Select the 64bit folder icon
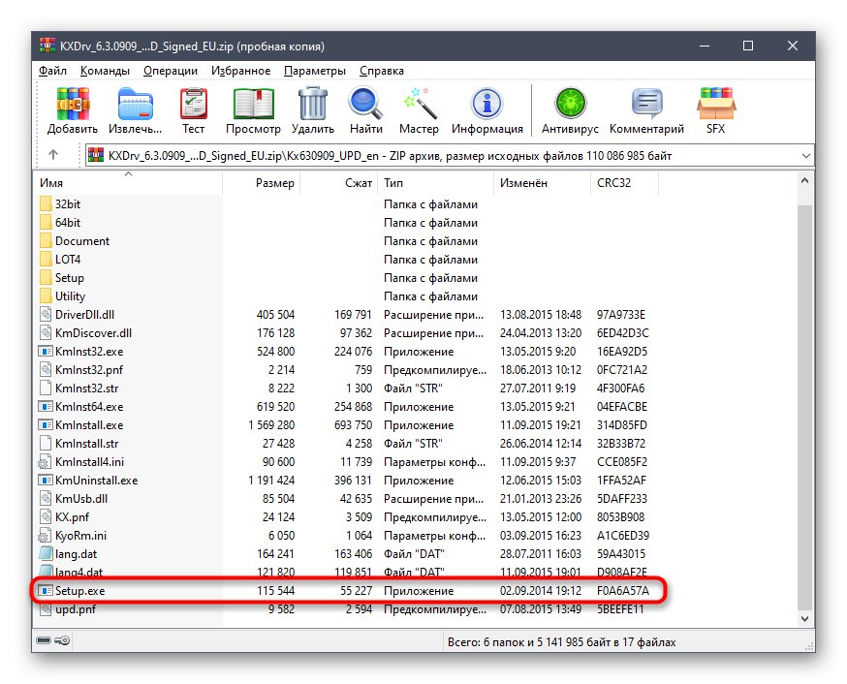 coord(46,223)
